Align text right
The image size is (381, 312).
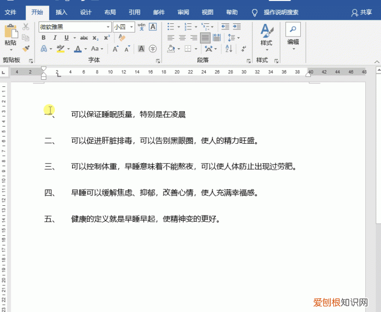[194, 38]
